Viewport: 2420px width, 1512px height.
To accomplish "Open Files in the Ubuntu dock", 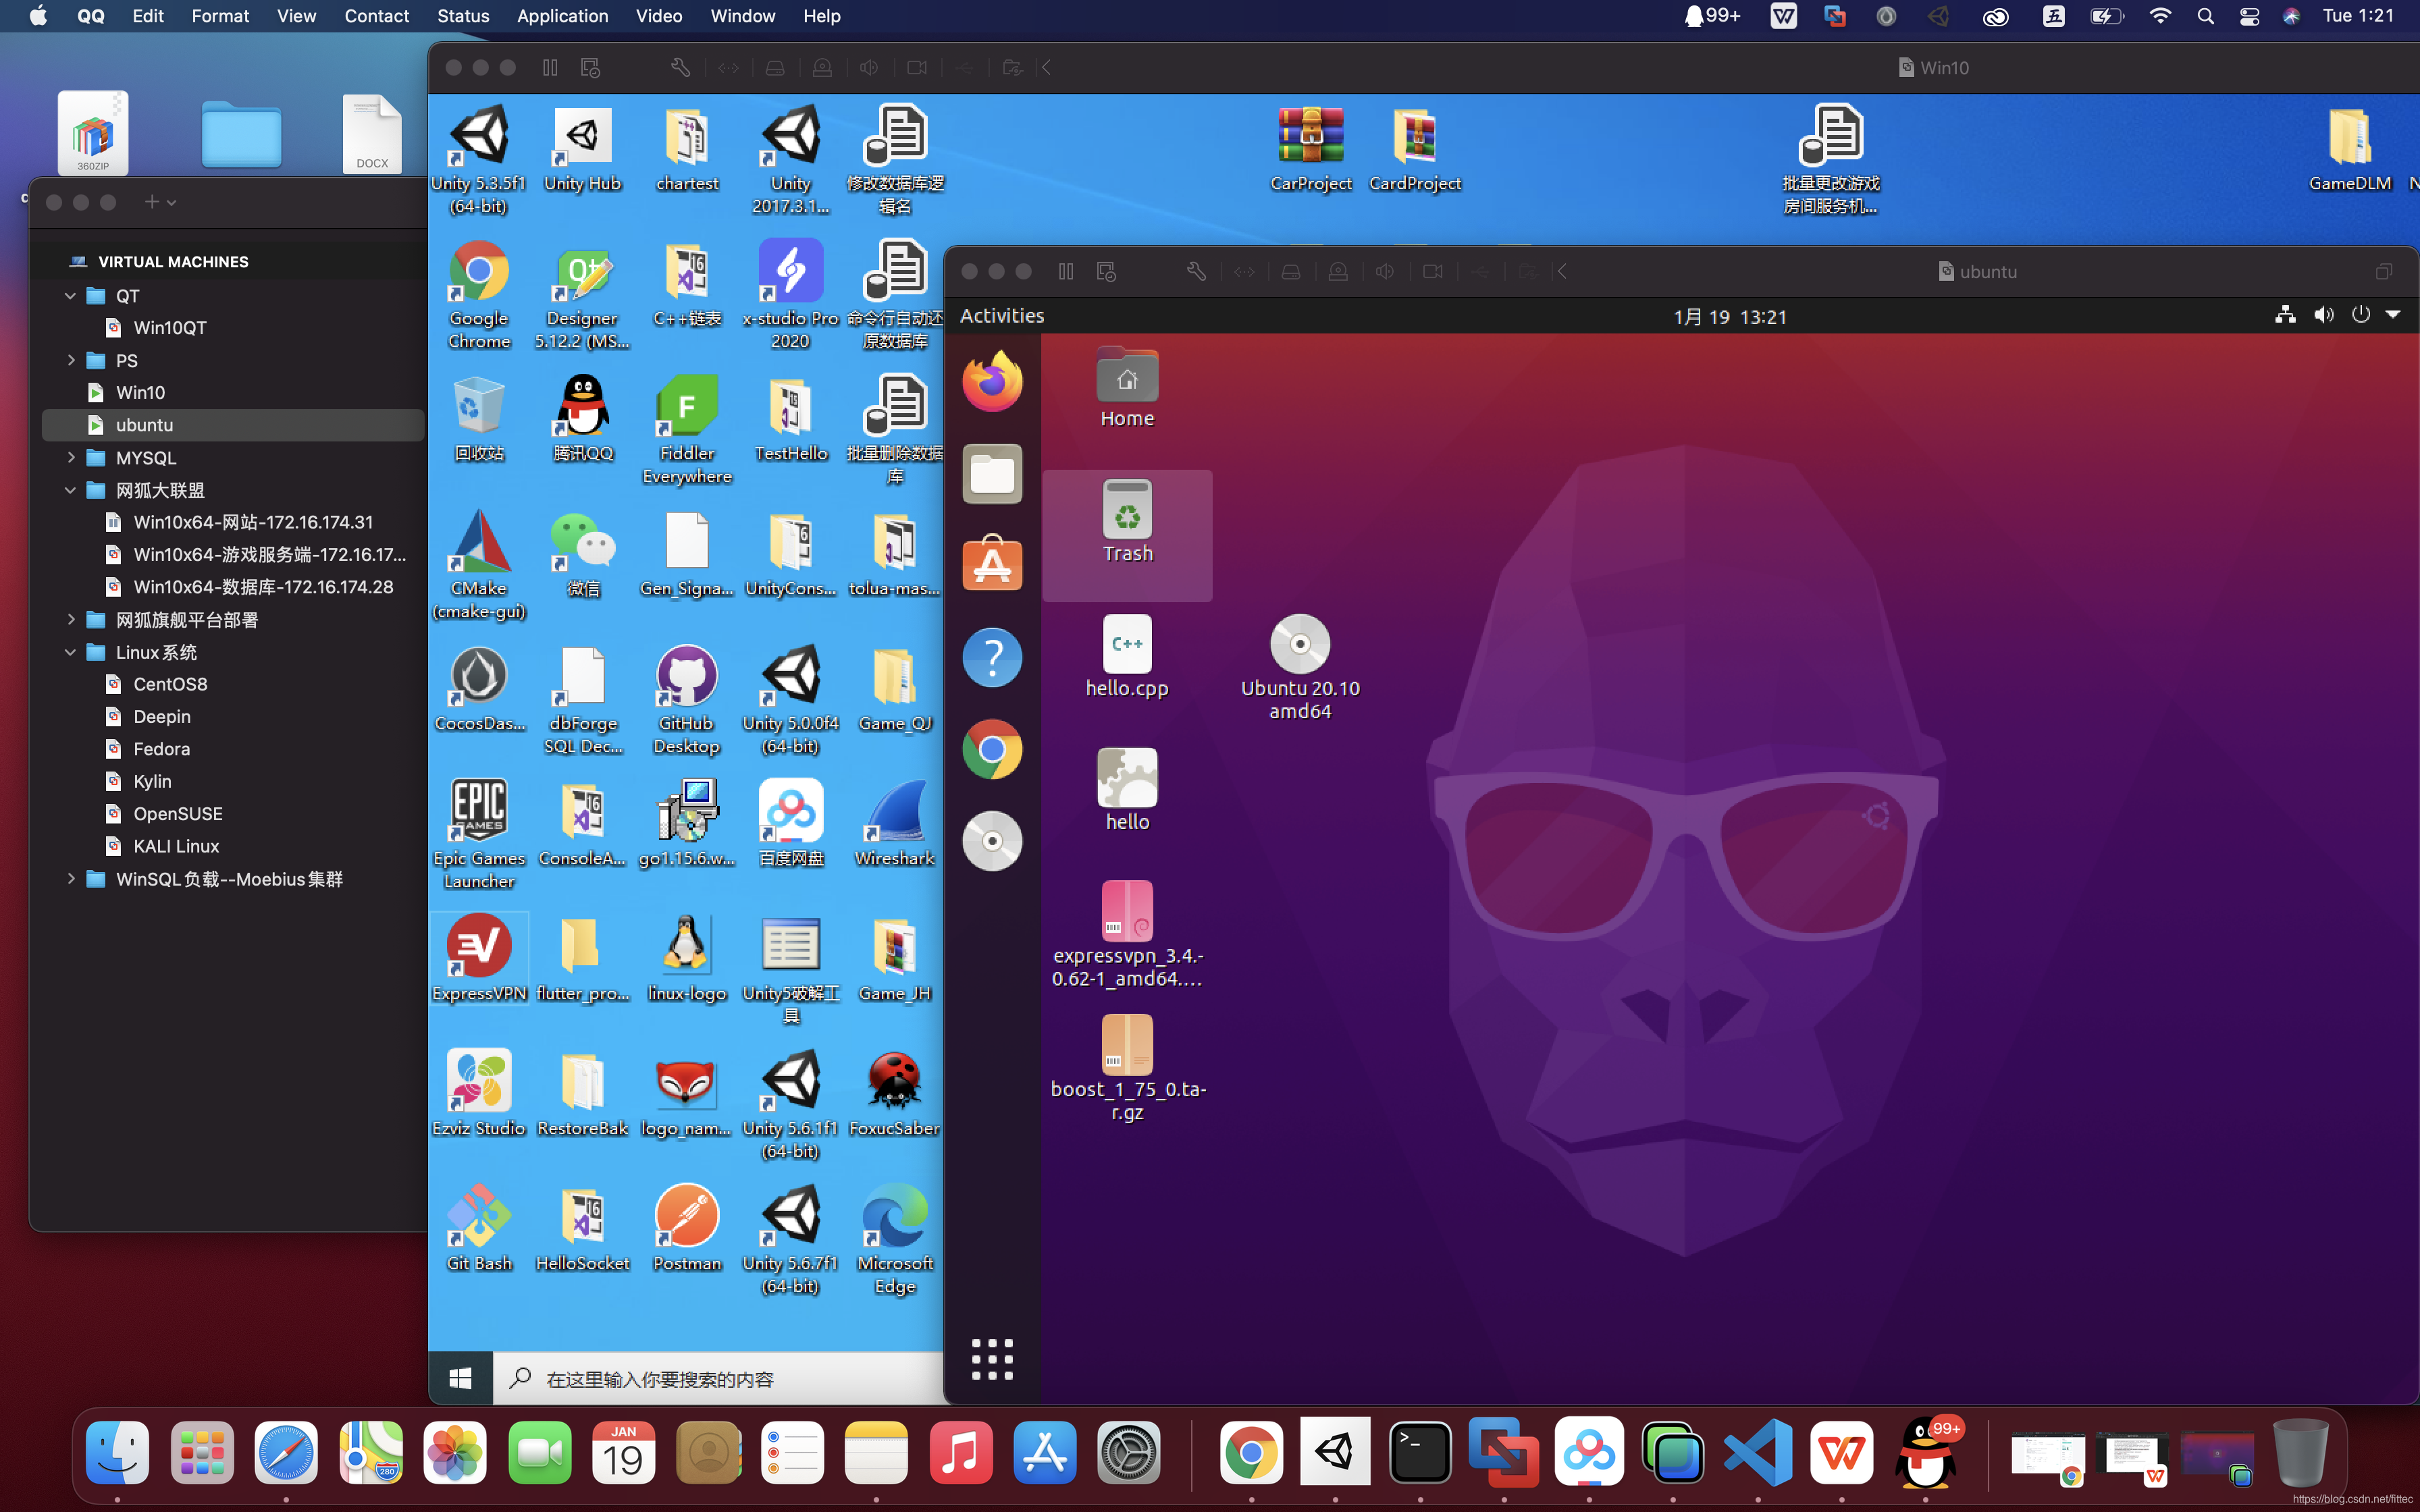I will click(x=992, y=473).
